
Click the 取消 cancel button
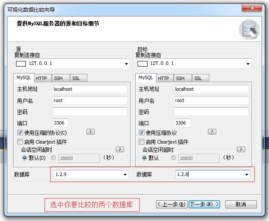click(241, 204)
